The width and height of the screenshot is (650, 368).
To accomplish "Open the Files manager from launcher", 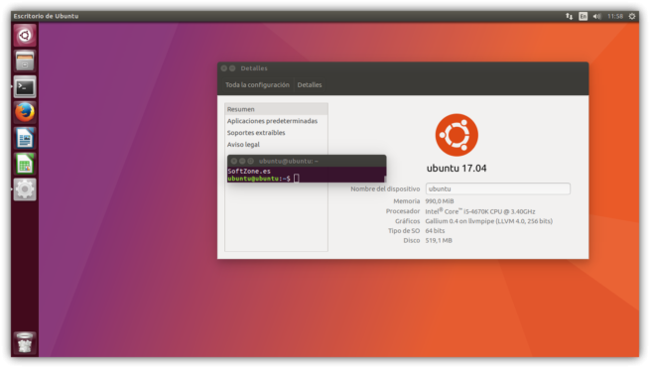I will 25,61.
